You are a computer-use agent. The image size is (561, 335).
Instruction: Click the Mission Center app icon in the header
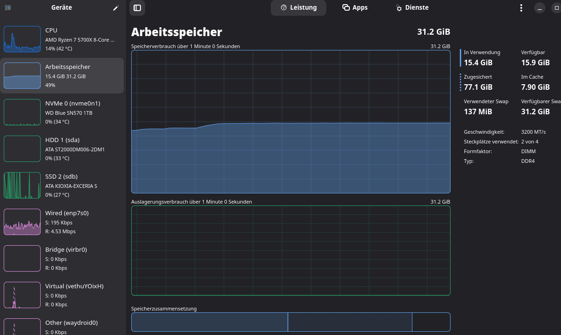click(x=7, y=7)
